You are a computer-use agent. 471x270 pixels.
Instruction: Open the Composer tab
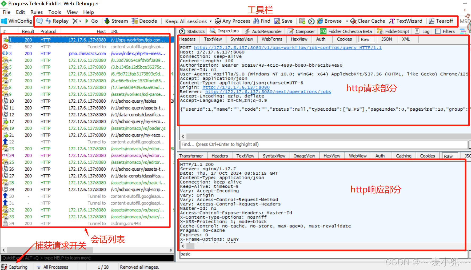coord(301,31)
